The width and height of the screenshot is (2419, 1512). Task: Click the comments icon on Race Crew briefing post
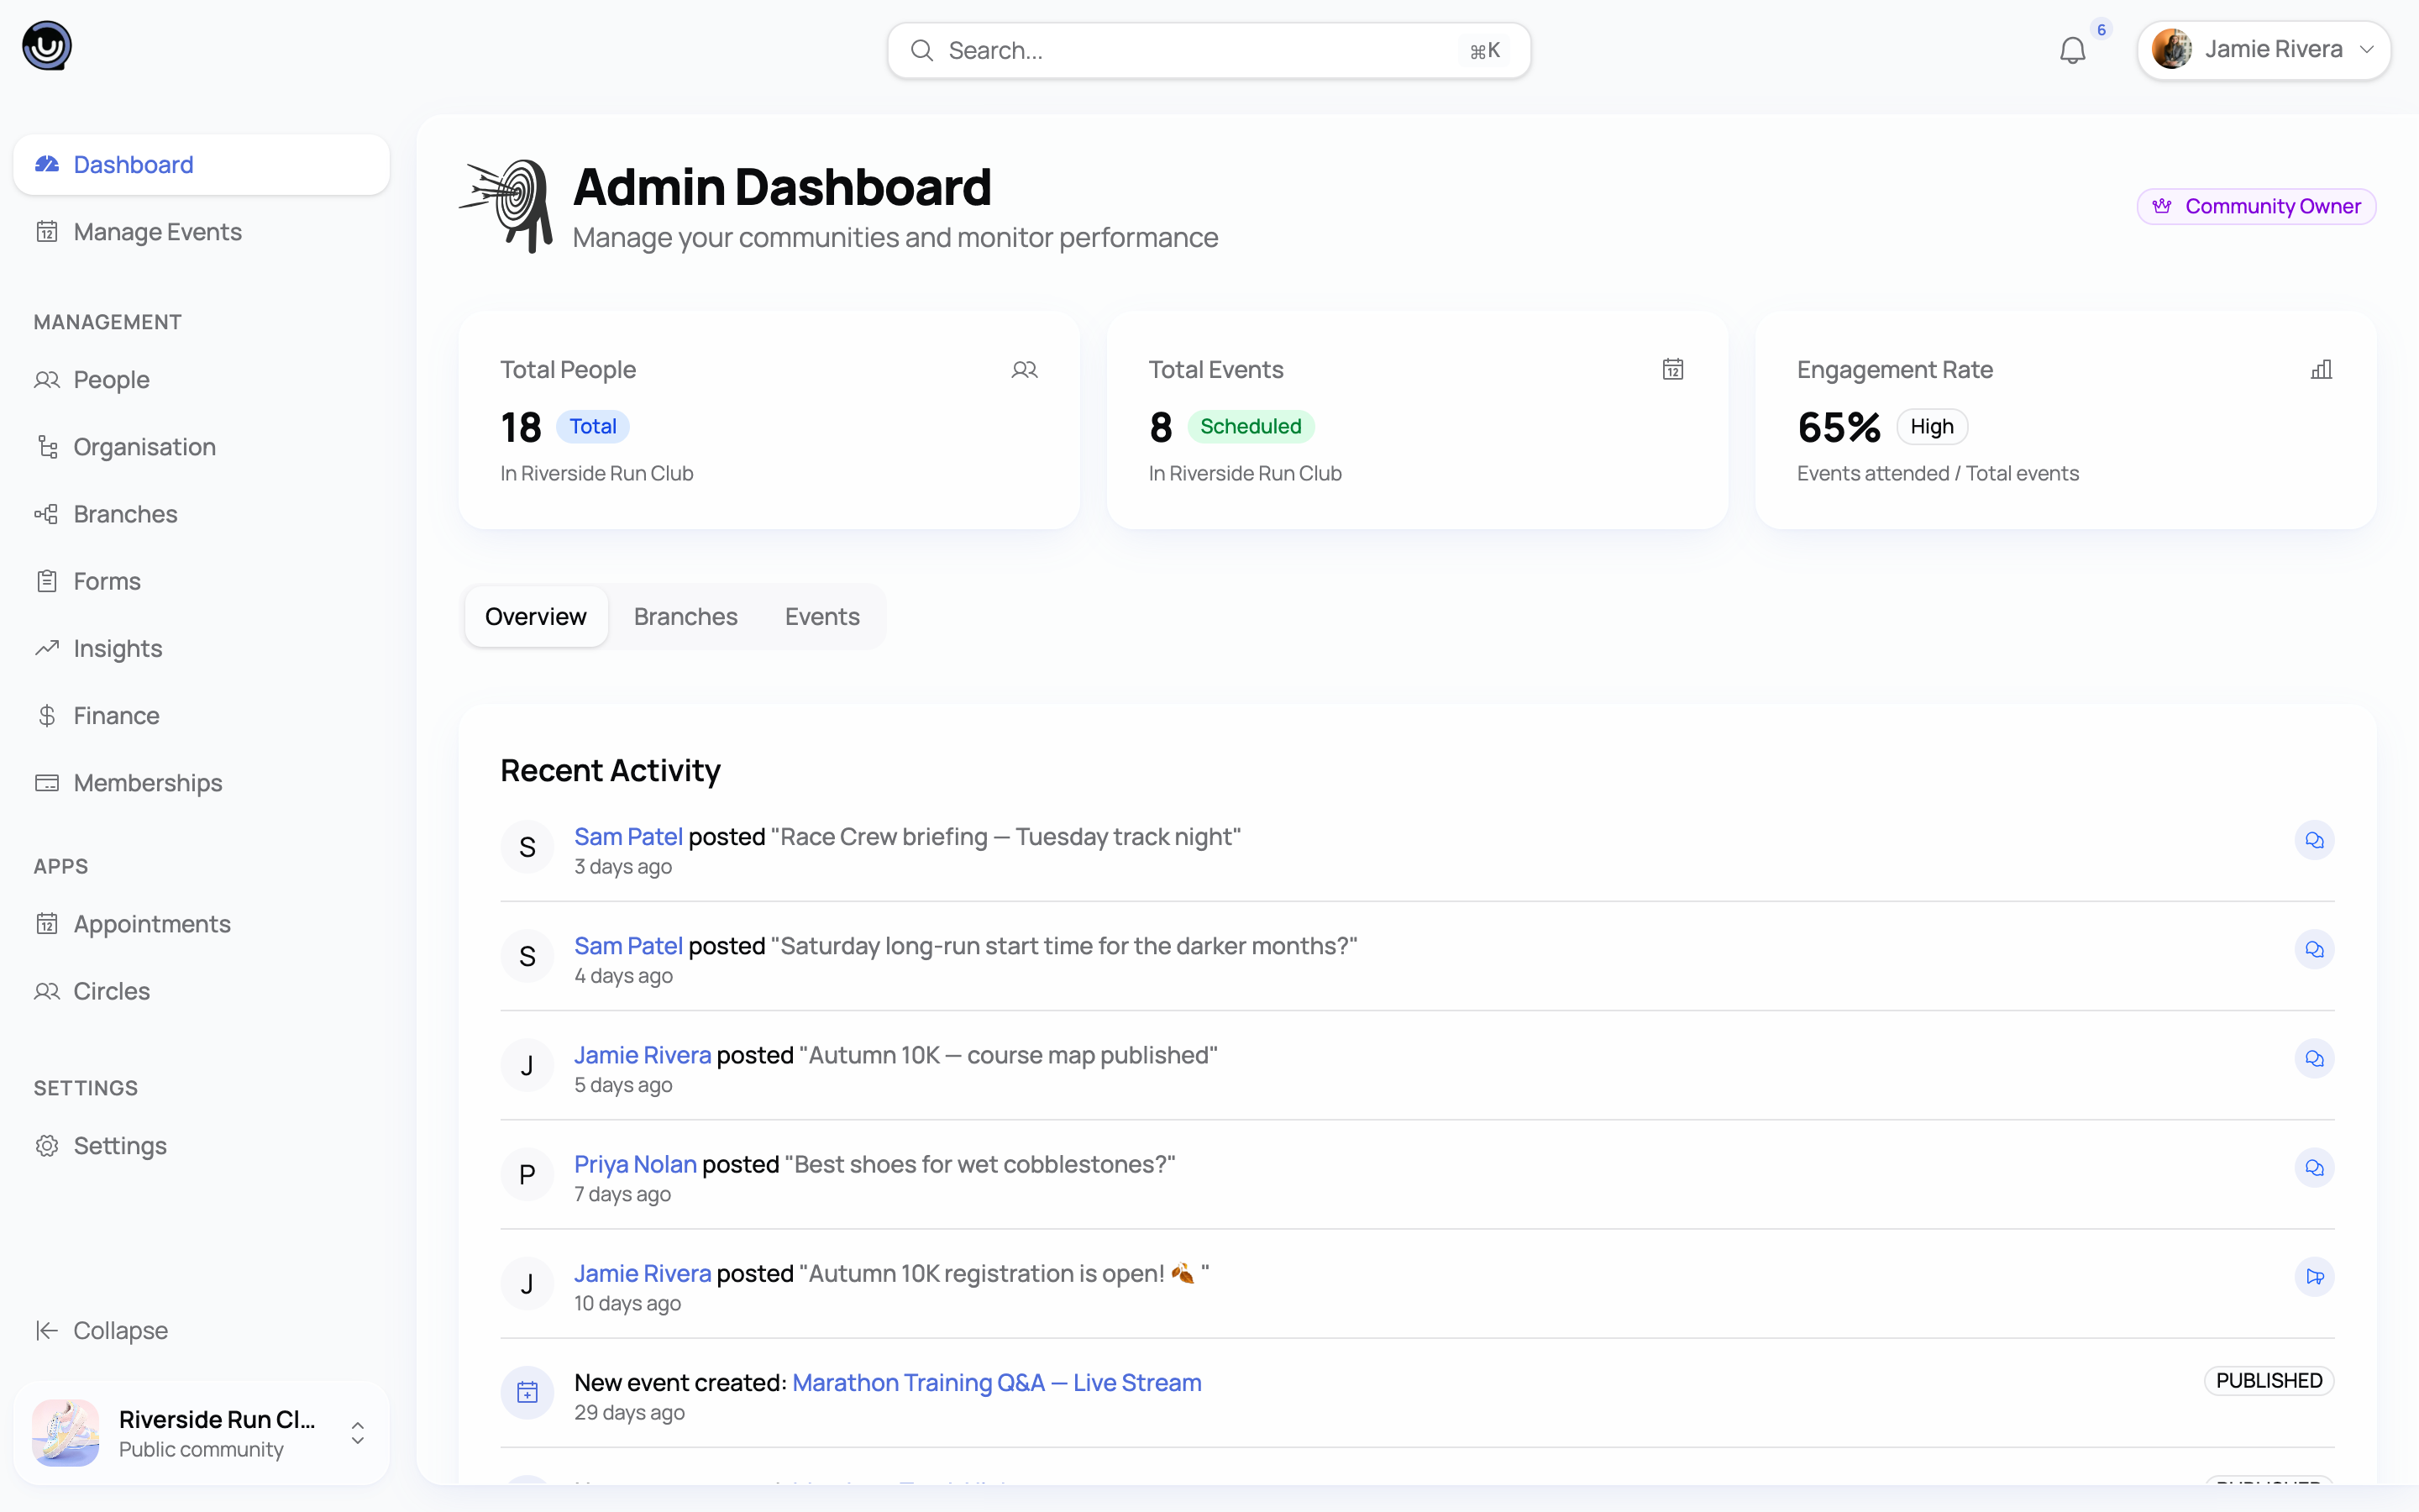point(2314,840)
